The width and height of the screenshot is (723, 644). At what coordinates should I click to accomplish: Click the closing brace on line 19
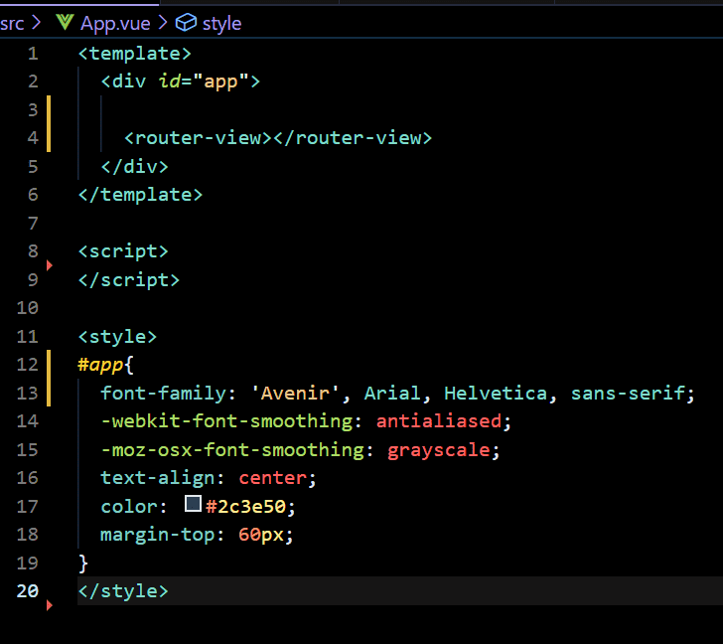click(x=83, y=563)
